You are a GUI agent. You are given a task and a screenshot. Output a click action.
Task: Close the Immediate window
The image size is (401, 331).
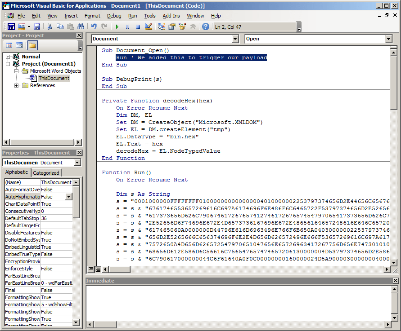tap(395, 280)
